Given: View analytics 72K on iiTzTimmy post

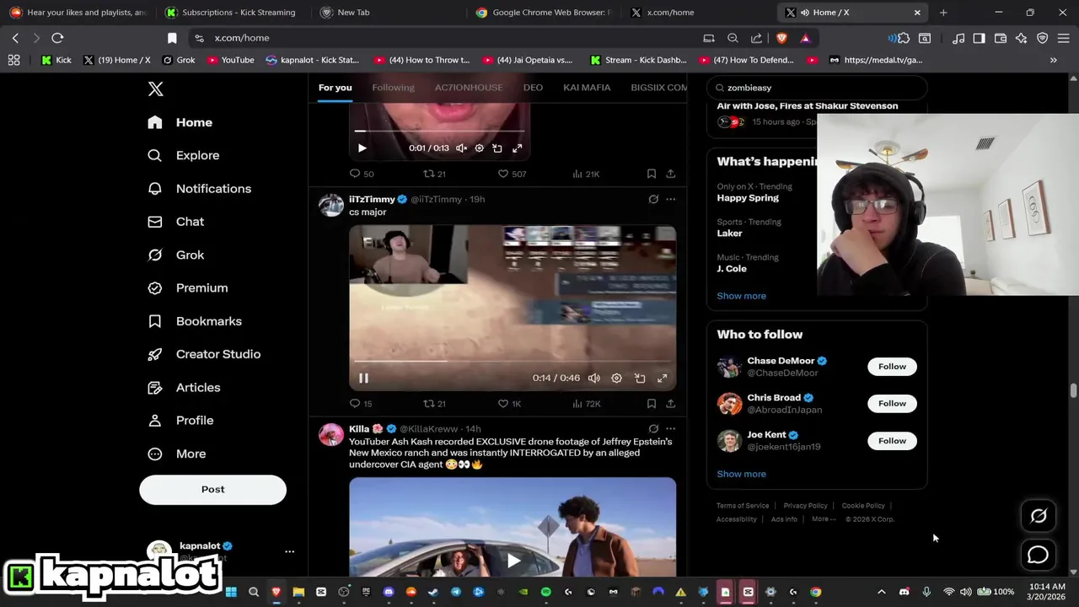Looking at the screenshot, I should coord(586,404).
